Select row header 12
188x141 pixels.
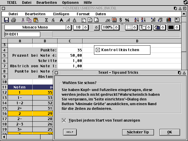(5, 92)
